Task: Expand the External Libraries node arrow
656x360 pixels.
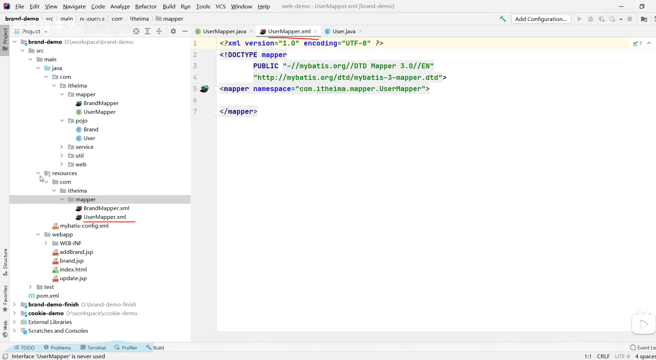Action: [x=15, y=322]
